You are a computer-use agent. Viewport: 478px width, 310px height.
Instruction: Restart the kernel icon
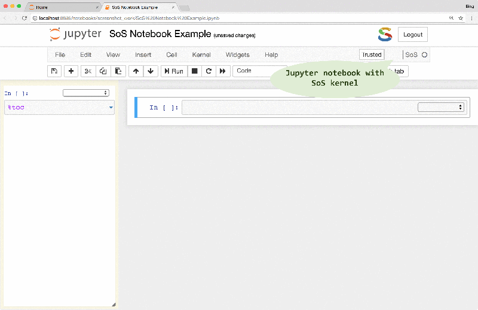coord(209,71)
